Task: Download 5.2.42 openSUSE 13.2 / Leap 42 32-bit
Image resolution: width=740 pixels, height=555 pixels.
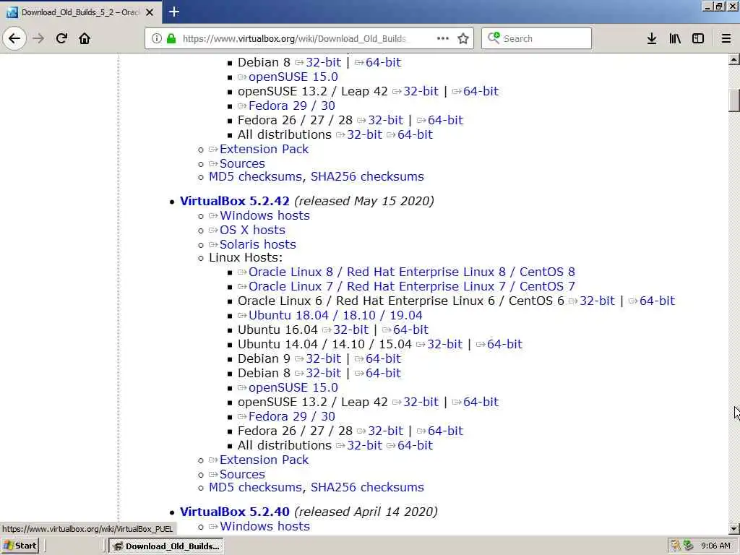Action: [421, 402]
